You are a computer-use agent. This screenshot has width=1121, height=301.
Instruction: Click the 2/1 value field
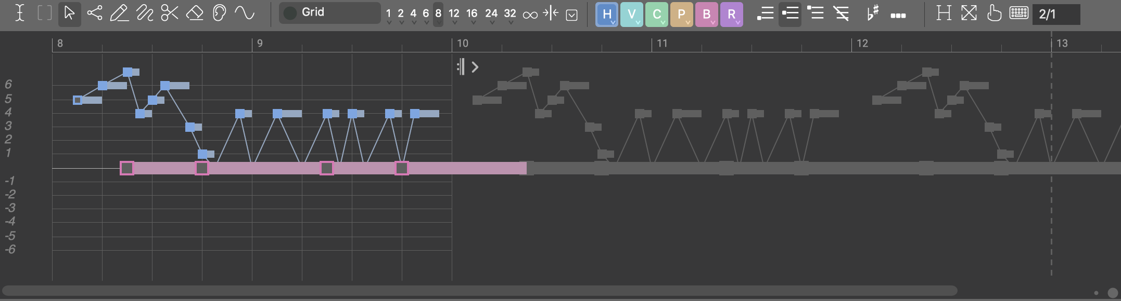pyautogui.click(x=1055, y=14)
